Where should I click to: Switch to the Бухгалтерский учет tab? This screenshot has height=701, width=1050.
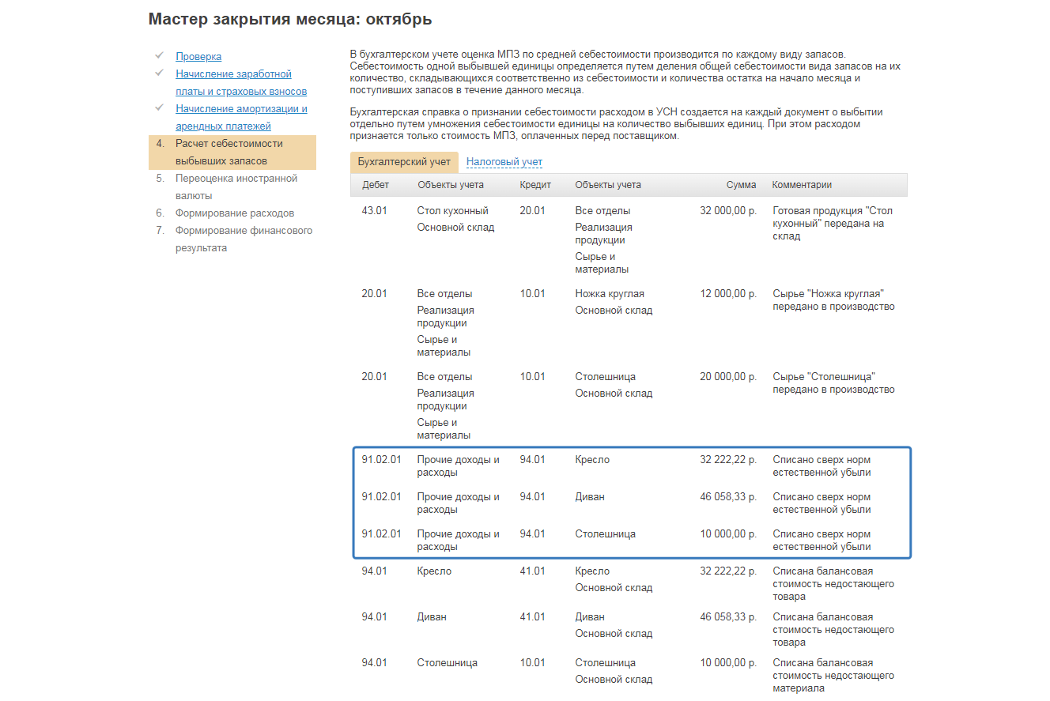[x=404, y=162]
